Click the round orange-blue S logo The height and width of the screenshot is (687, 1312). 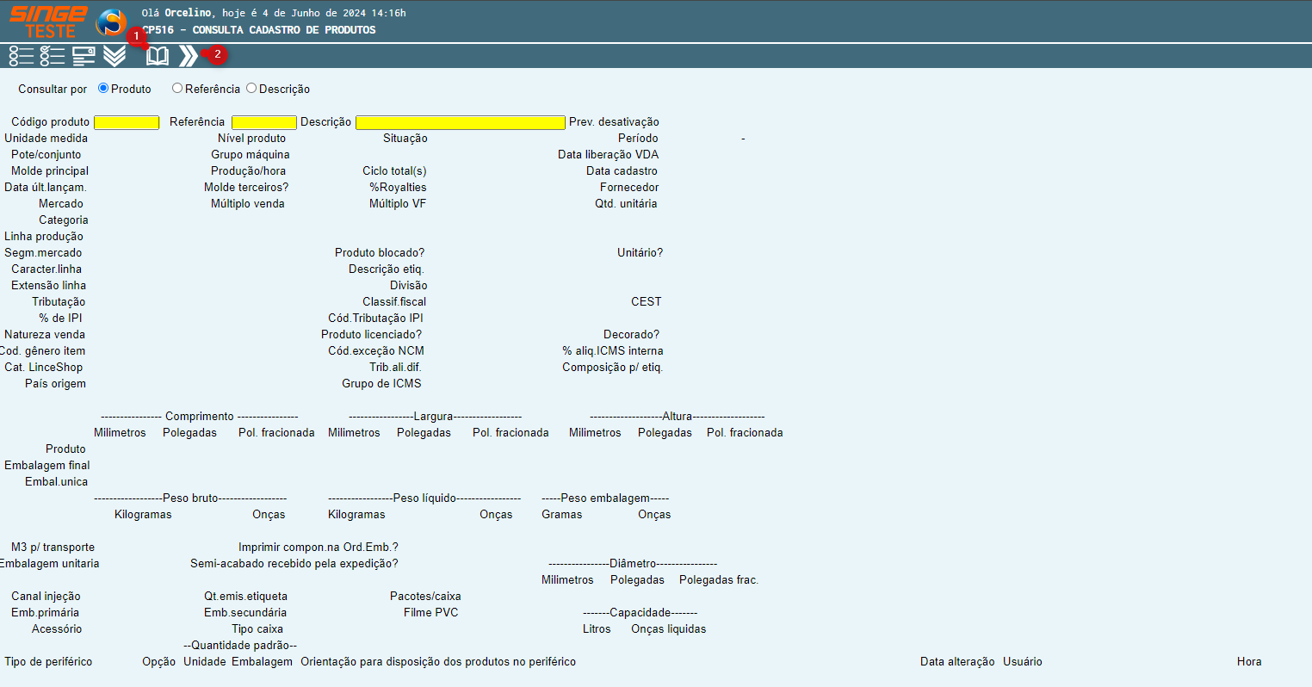coord(111,22)
